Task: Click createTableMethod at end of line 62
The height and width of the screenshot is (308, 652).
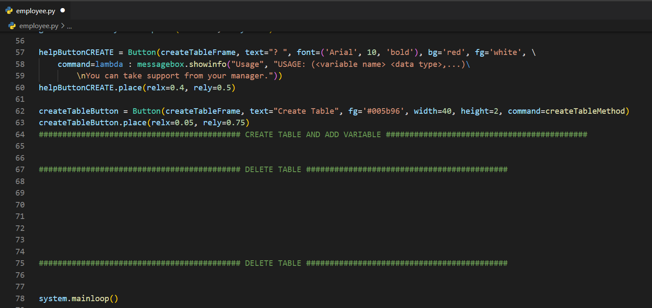Action: [585, 111]
